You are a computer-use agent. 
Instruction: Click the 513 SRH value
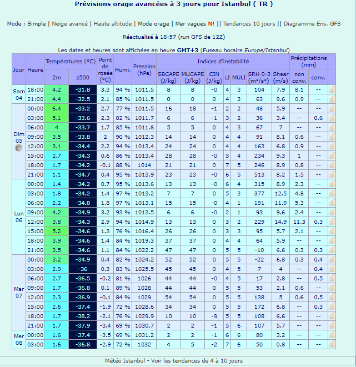click(259, 174)
